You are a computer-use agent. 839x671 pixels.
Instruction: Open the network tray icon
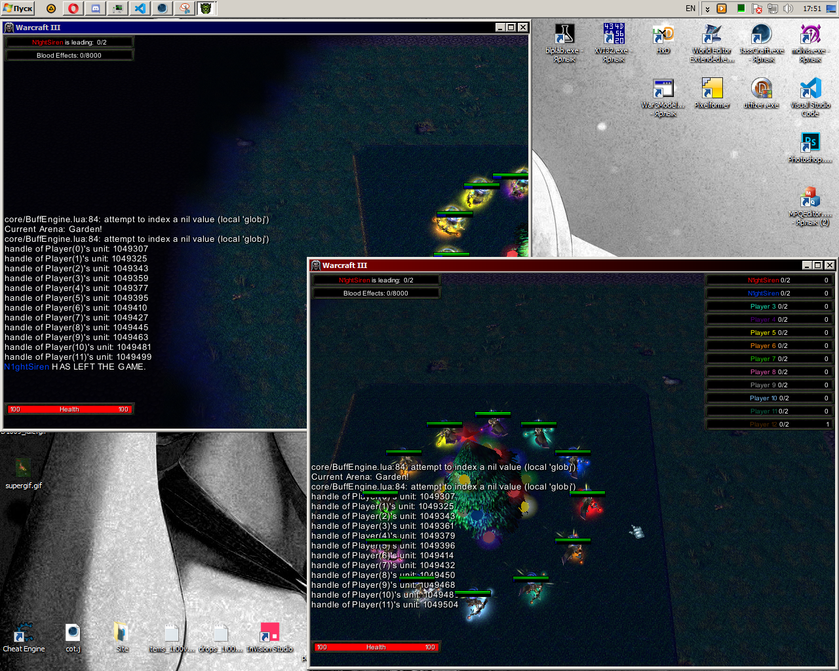773,9
